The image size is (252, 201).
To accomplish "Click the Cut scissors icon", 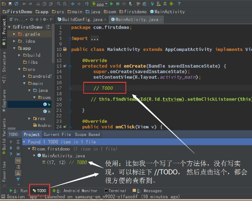I will click(x=38, y=4).
